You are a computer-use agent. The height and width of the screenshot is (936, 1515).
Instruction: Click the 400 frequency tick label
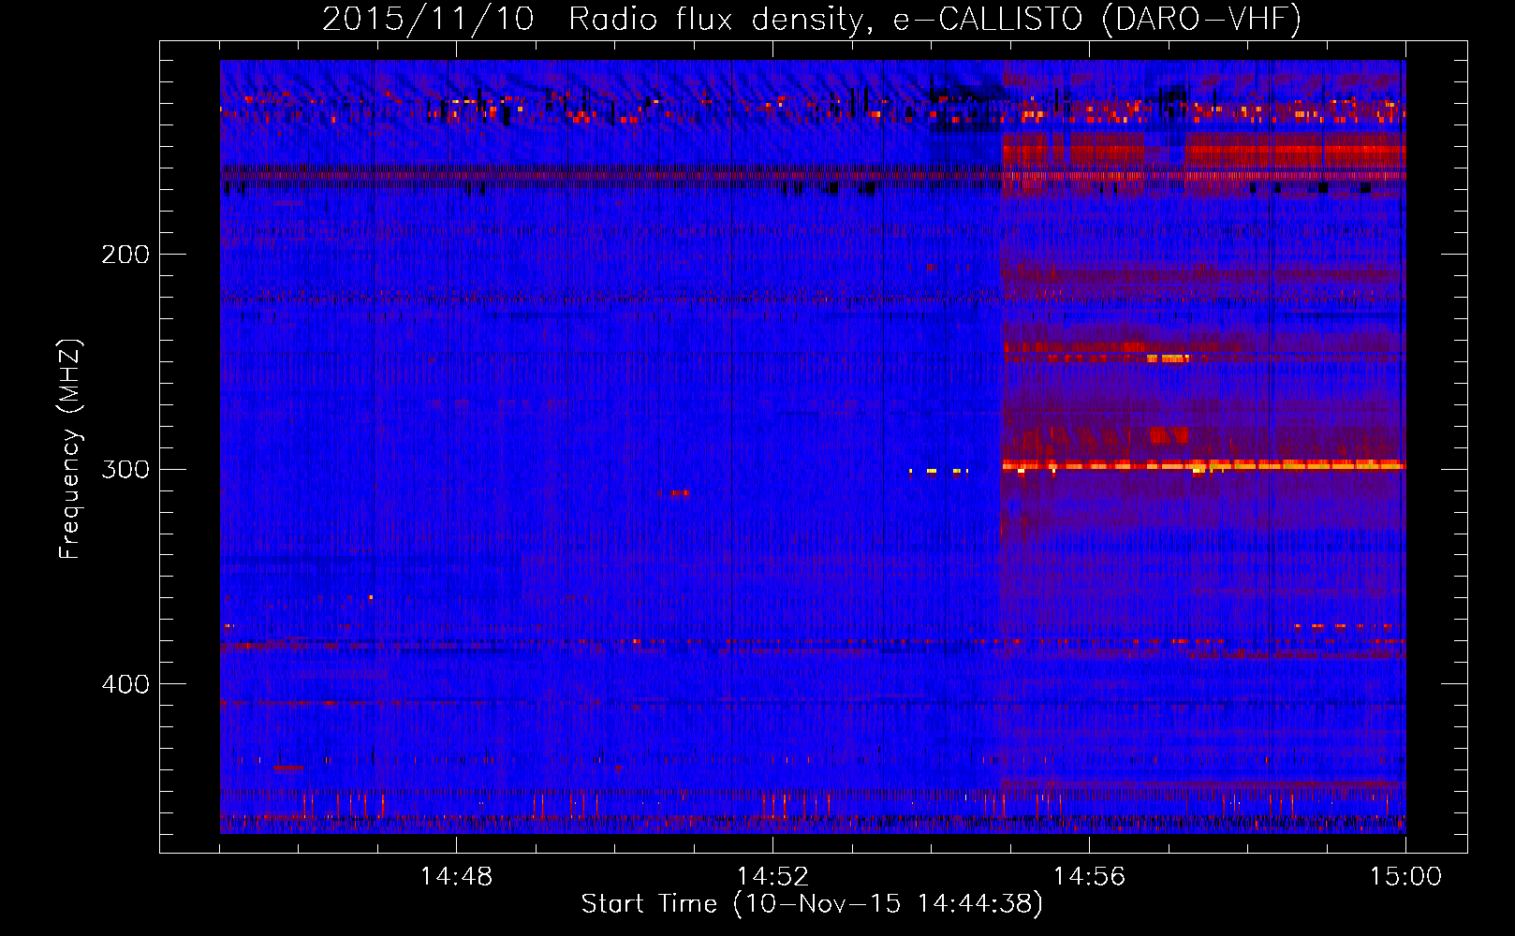125,684
